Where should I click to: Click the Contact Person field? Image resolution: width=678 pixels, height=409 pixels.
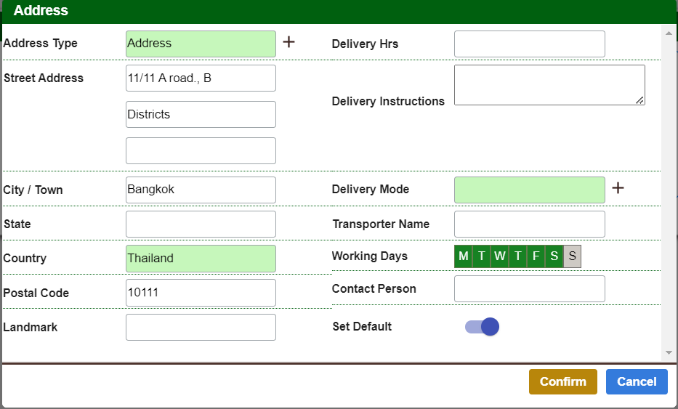click(x=529, y=289)
